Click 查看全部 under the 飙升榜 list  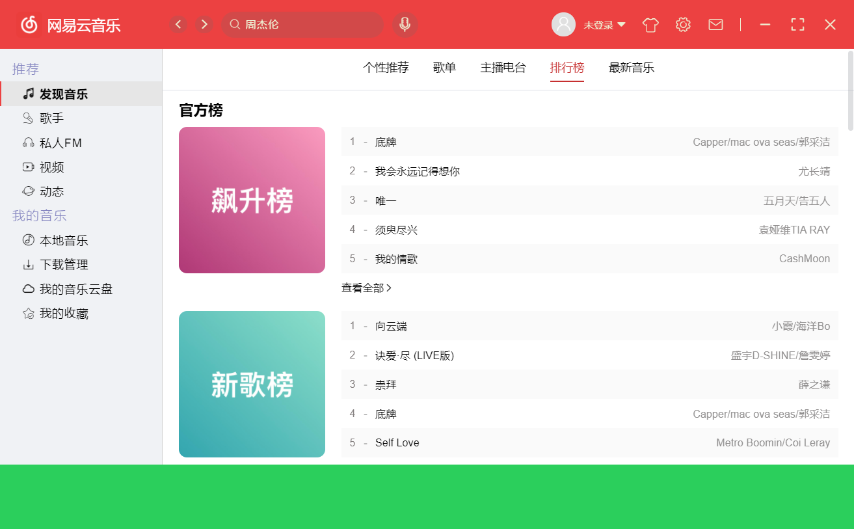click(x=362, y=288)
